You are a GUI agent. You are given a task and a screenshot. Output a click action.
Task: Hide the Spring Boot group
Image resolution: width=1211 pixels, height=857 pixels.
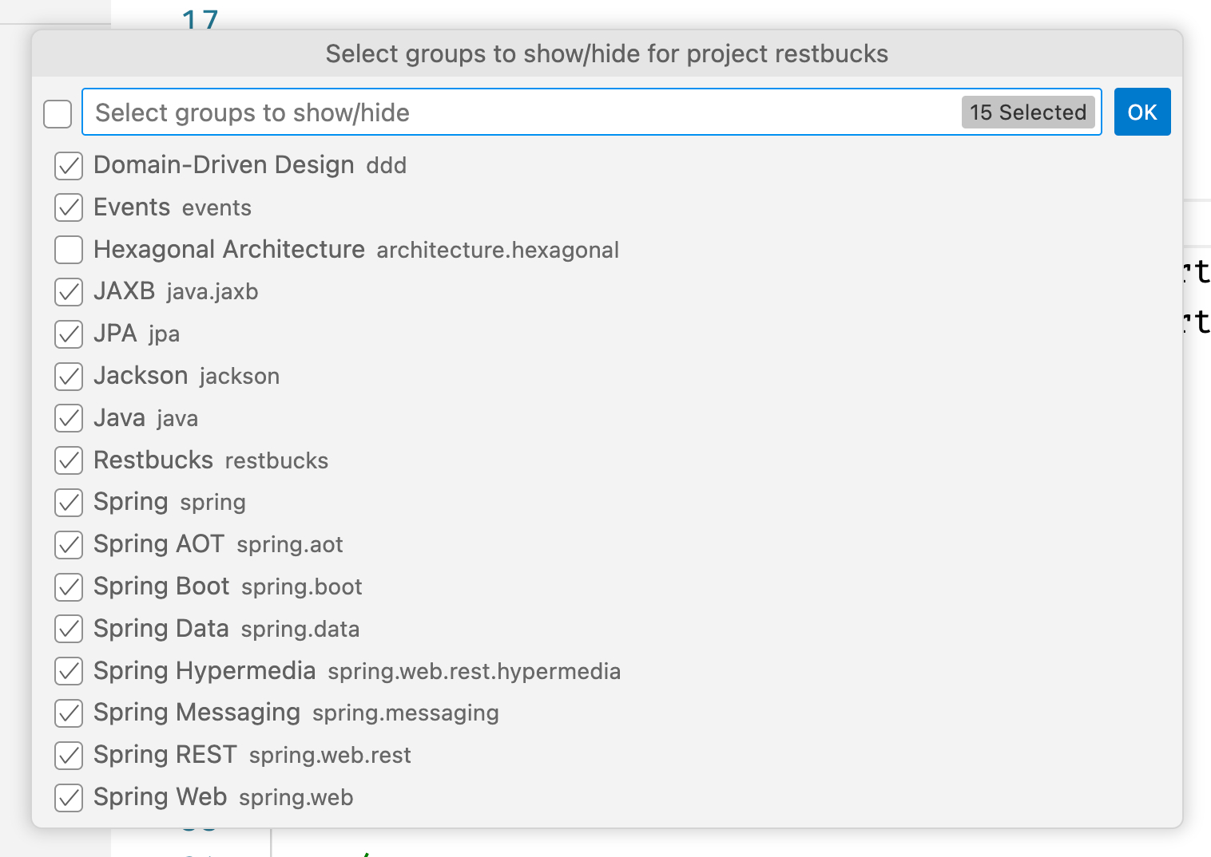point(69,587)
